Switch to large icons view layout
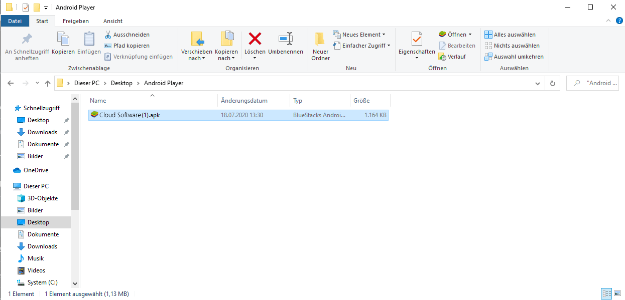This screenshot has width=625, height=300. (x=617, y=293)
